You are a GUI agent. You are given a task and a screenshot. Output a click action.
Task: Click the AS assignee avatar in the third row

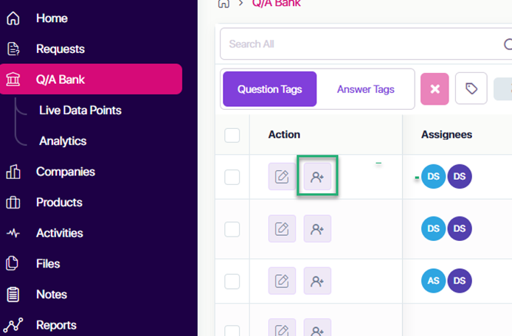pos(433,281)
